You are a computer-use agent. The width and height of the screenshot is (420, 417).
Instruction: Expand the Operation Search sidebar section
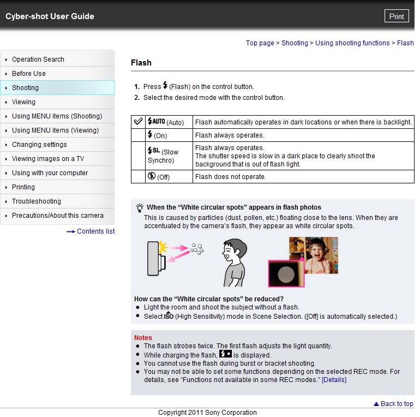click(x=38, y=59)
